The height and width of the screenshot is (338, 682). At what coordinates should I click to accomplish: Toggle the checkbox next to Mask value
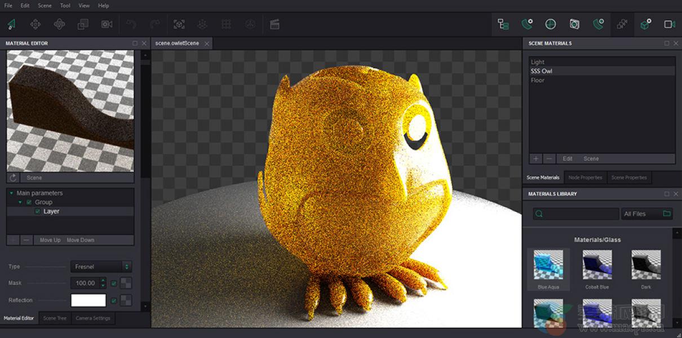pos(114,283)
